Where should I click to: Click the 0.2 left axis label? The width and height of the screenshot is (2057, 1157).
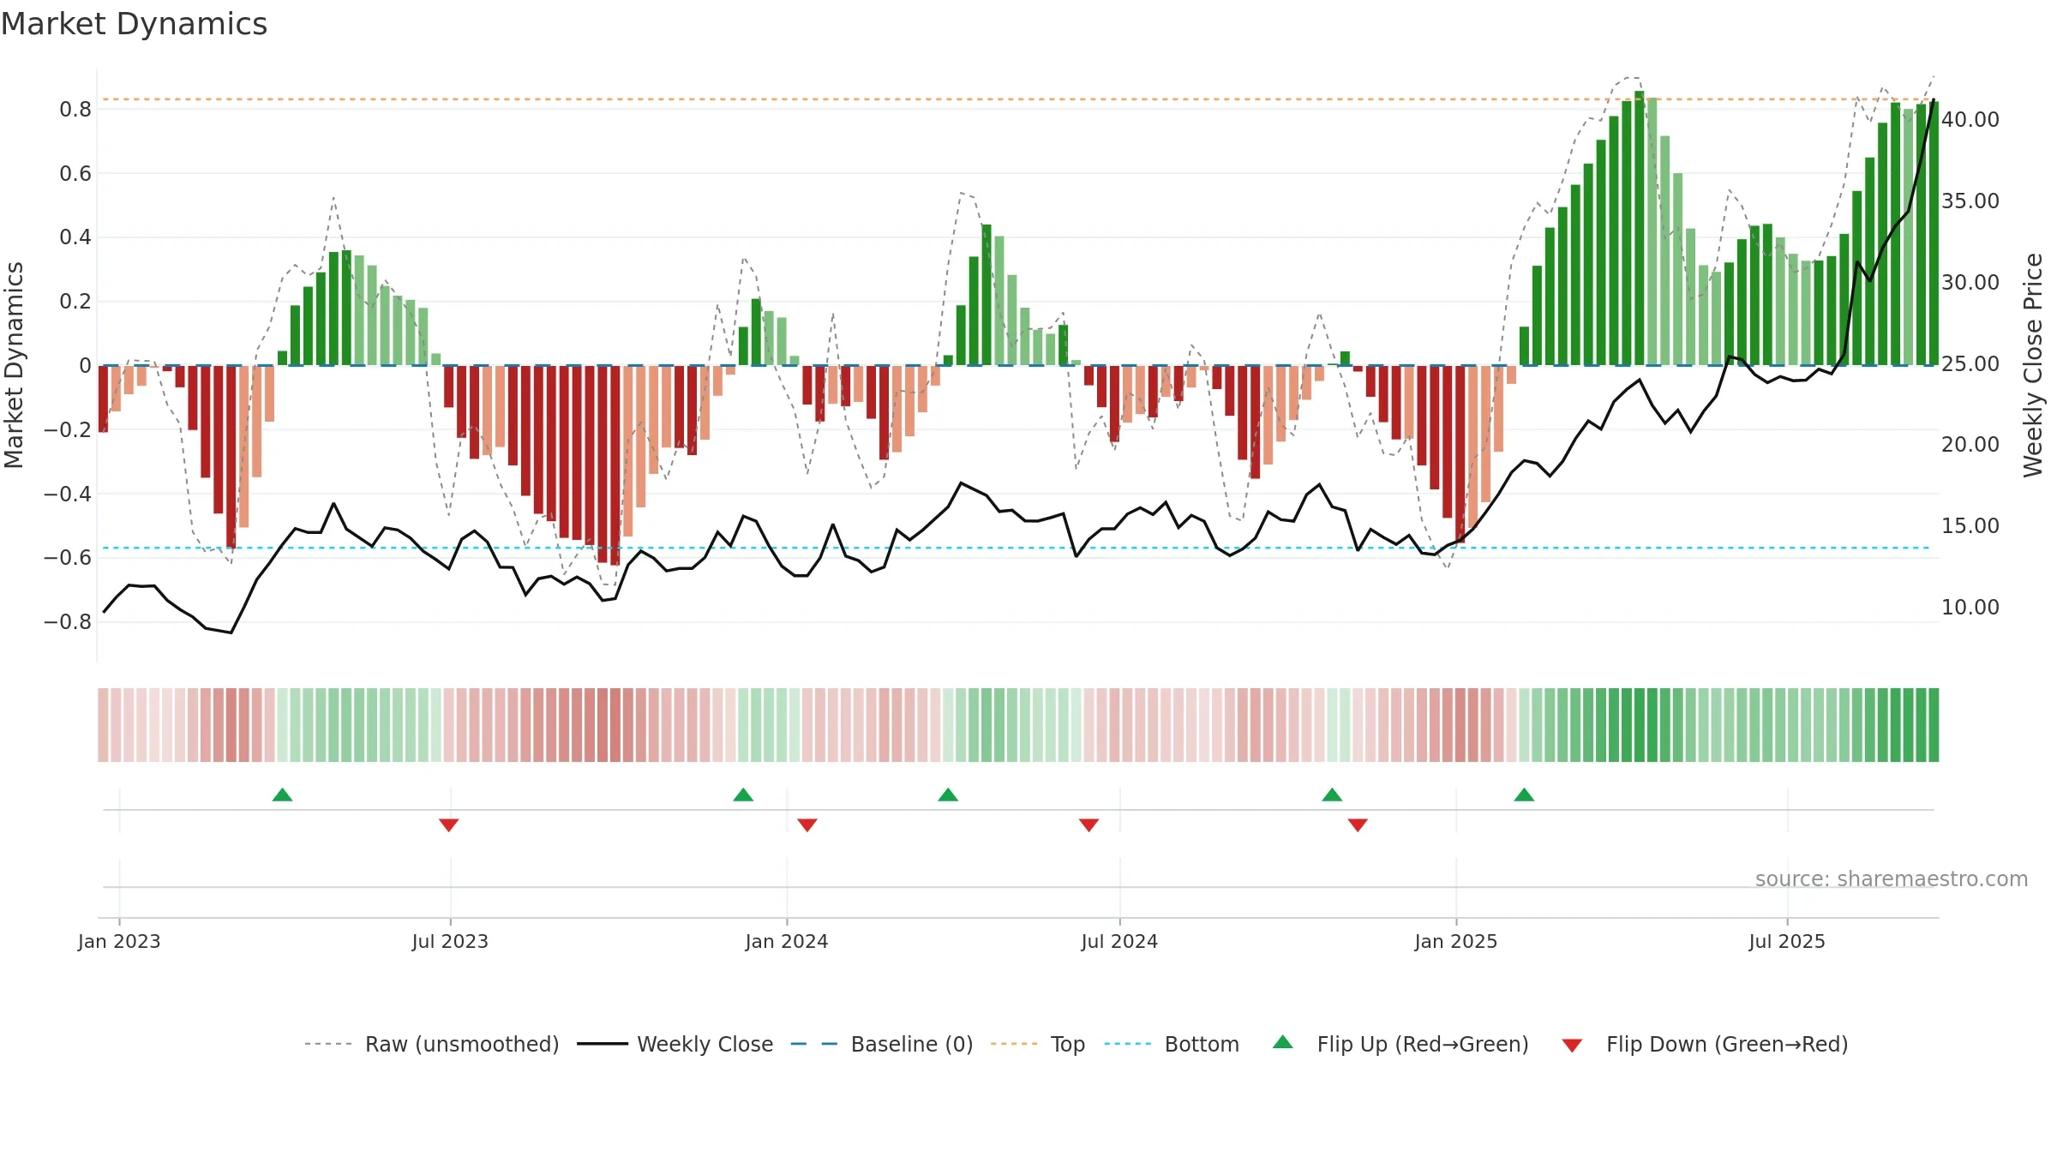[75, 302]
